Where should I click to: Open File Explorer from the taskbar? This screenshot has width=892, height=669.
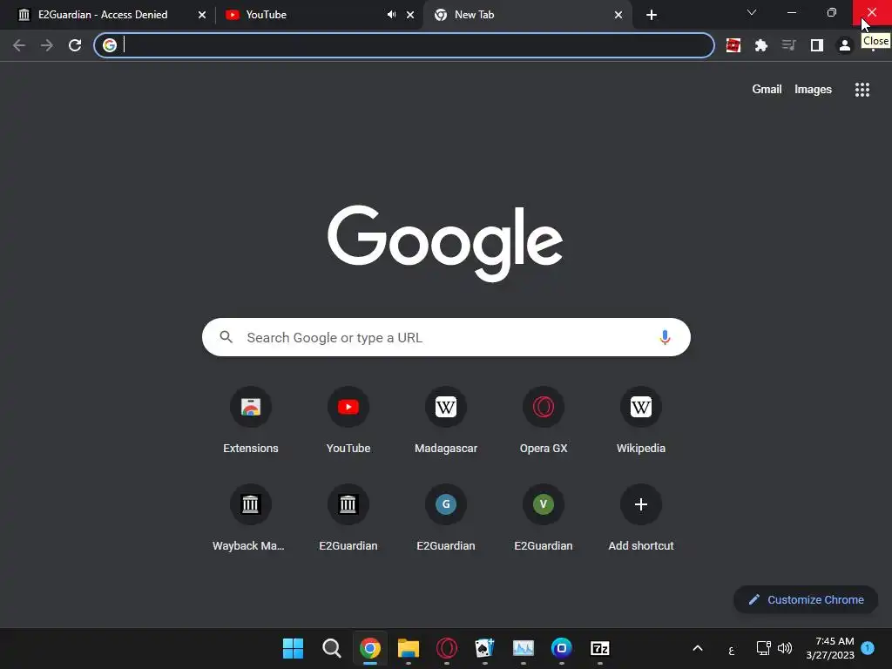pos(408,648)
